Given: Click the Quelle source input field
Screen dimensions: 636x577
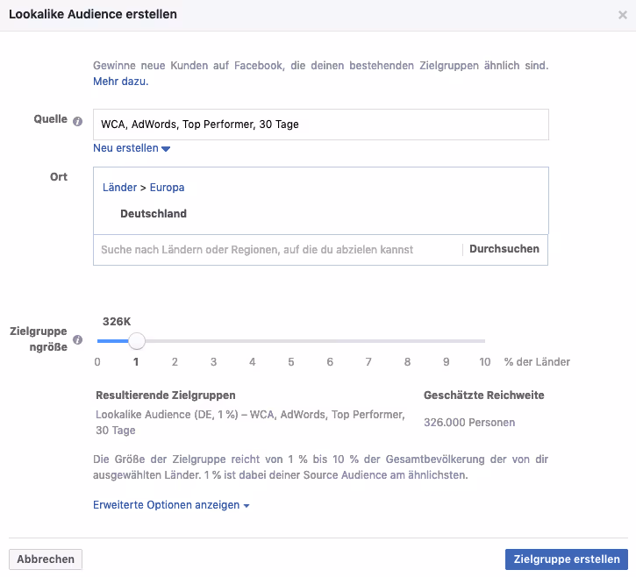Looking at the screenshot, I should click(x=321, y=125).
